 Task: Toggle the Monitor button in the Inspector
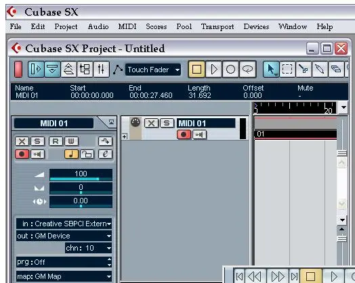(37, 154)
